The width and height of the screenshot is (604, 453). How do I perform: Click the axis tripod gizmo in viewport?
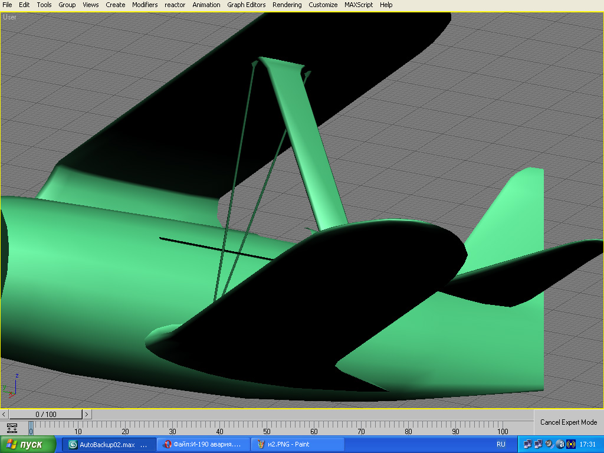tap(11, 386)
